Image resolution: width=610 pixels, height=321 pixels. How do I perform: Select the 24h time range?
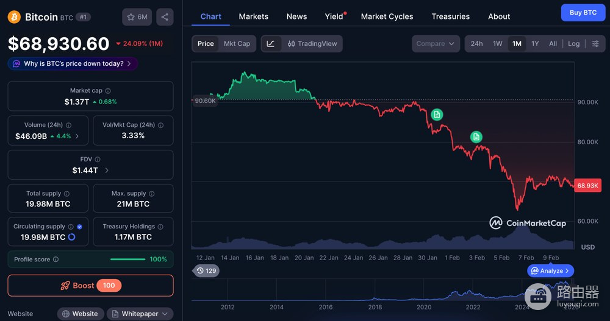pos(476,43)
